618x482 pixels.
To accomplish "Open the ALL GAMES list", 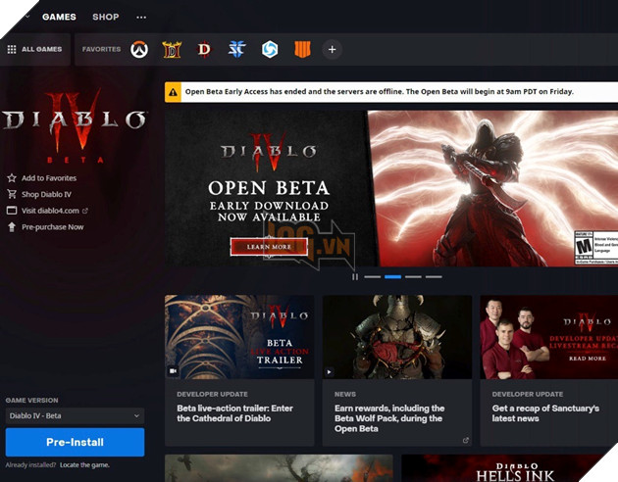I will (x=35, y=49).
